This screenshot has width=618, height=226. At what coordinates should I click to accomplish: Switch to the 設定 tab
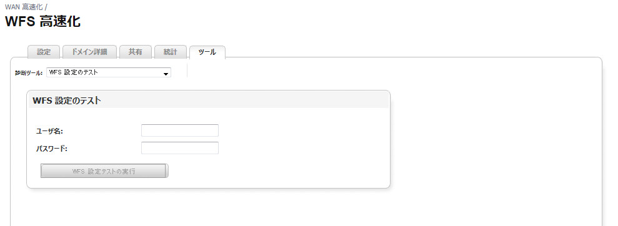tap(44, 52)
